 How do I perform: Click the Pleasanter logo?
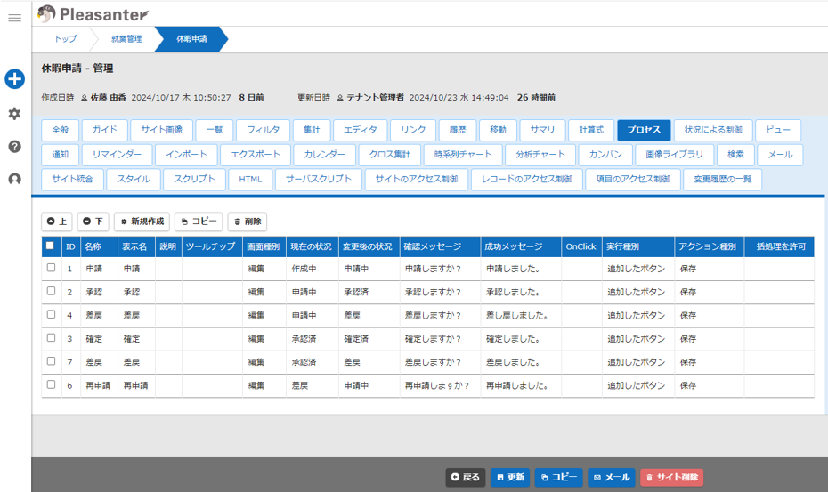click(93, 13)
